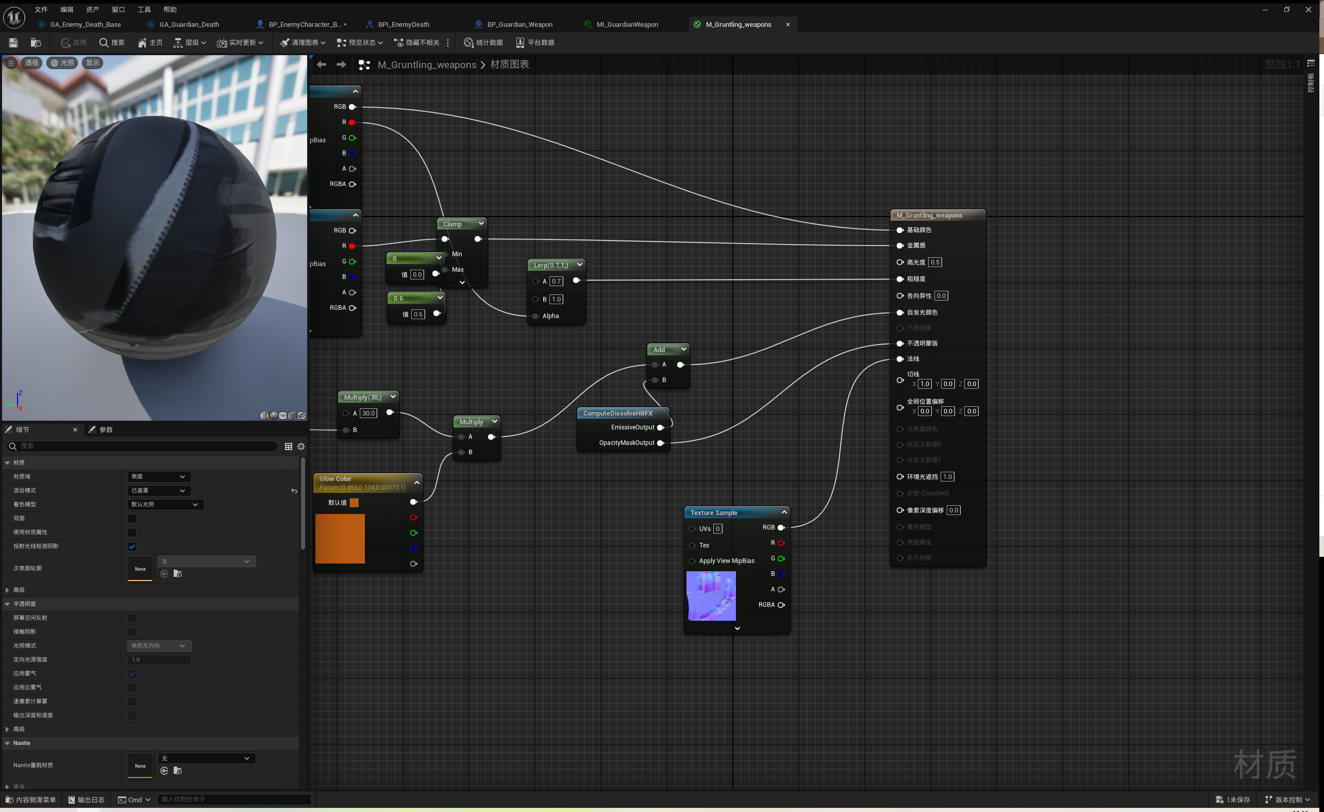This screenshot has height=812, width=1324.
Task: Collapse the Translucency (半透明度) section
Action: click(x=8, y=604)
